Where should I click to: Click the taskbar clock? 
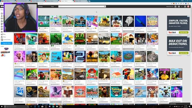tap(186, 106)
